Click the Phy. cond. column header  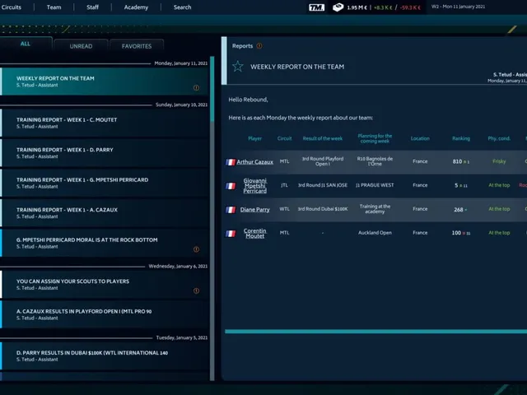coord(499,138)
